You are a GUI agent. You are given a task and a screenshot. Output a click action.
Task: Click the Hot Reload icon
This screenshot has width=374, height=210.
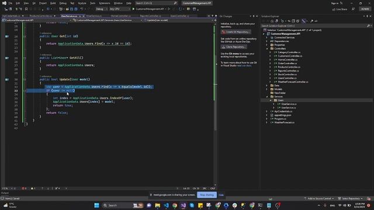pyautogui.click(x=181, y=9)
